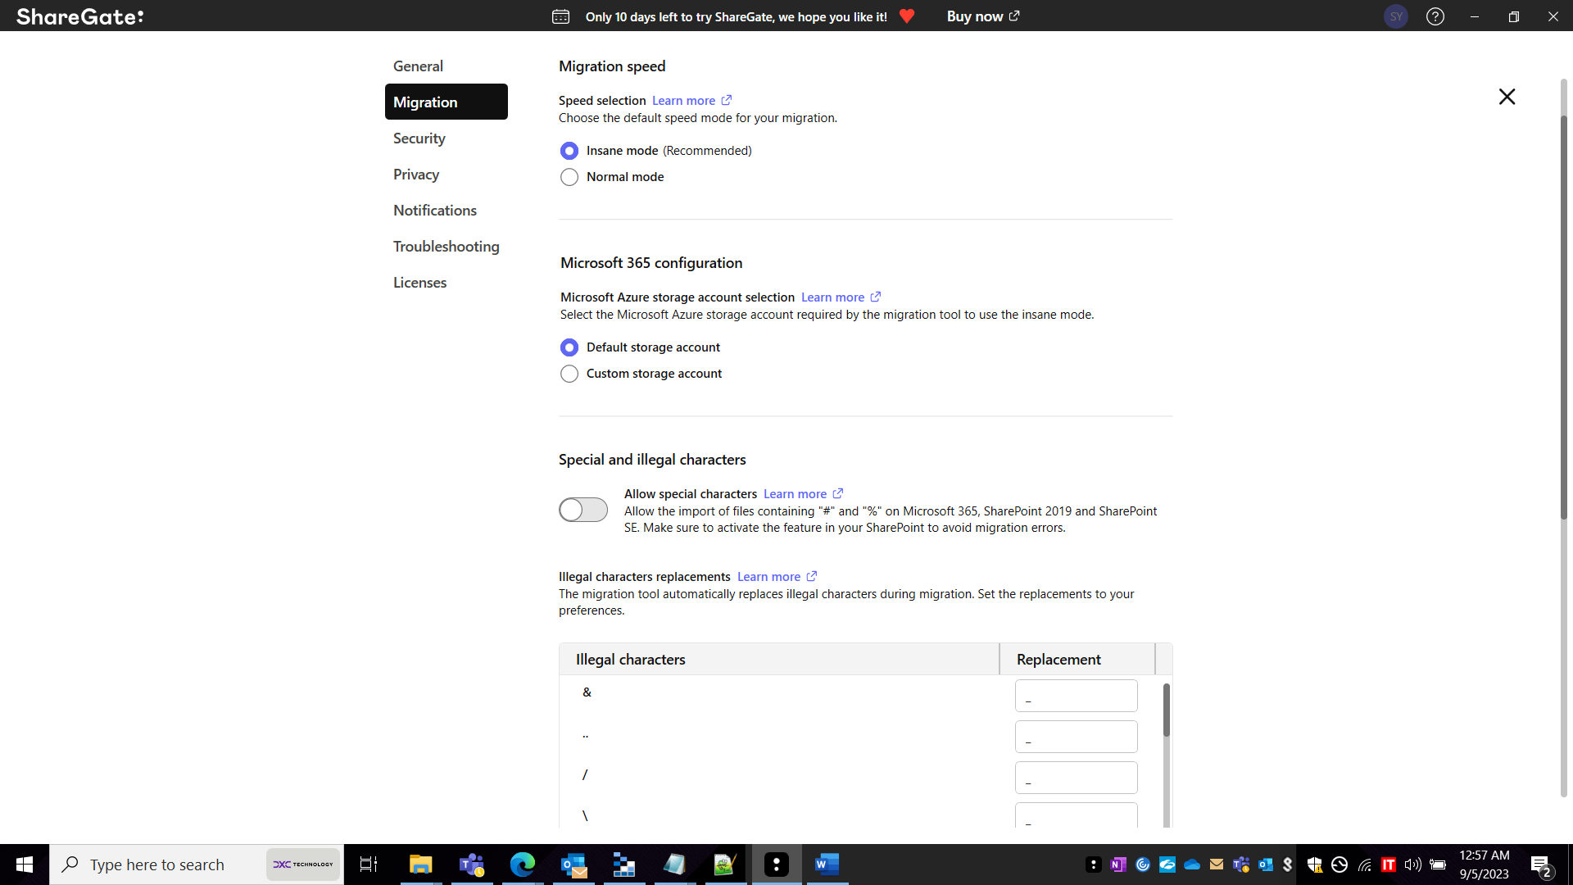Click replacement field for & character
This screenshot has height=885, width=1573.
1077,696
